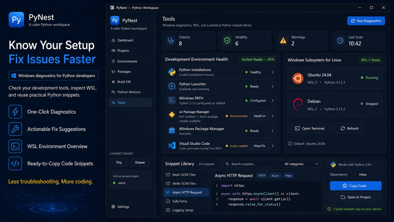Click the Python Installations logo icon
The image size is (394, 222).
172,72
